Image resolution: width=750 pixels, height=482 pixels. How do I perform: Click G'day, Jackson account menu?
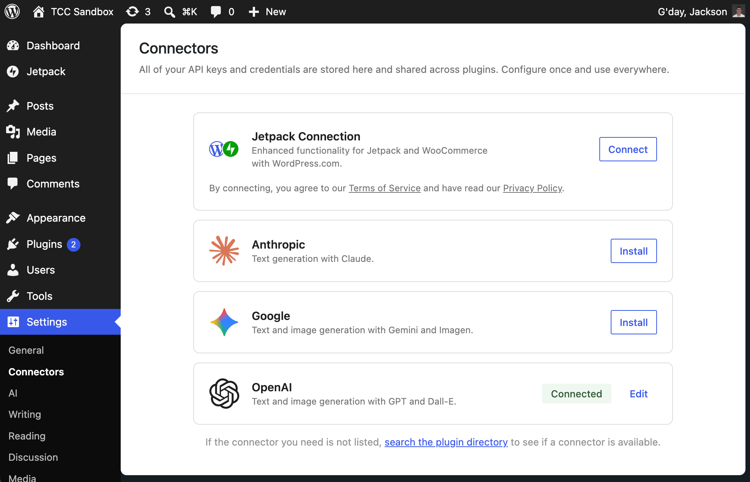pos(692,12)
